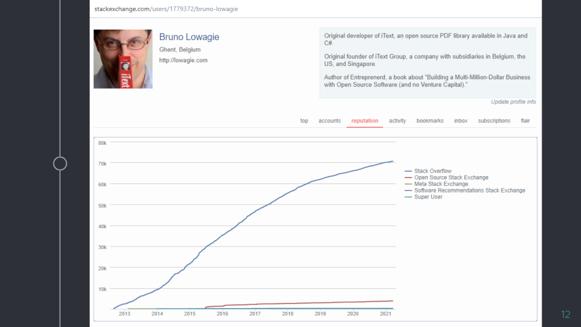581x327 pixels.
Task: Click the 2013 x-axis label
Action: pos(125,314)
